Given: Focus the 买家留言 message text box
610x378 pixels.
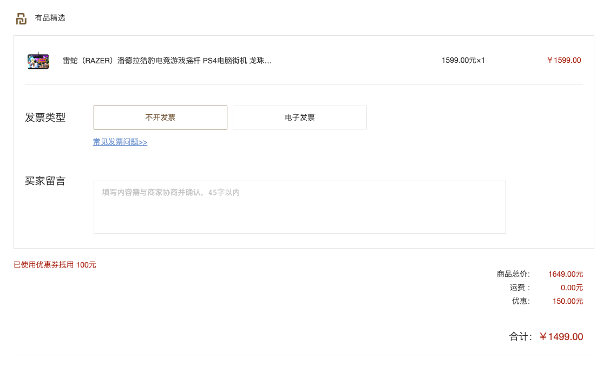Looking at the screenshot, I should point(299,207).
